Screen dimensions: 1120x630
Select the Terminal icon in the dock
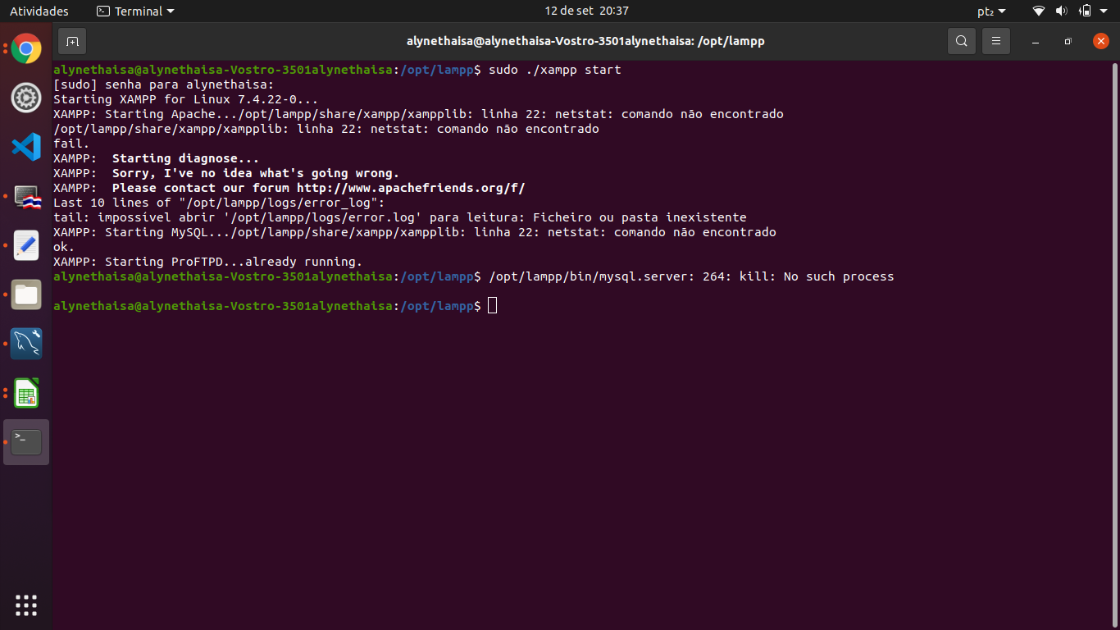[x=26, y=442]
